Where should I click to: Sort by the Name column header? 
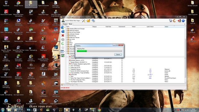point(79,27)
